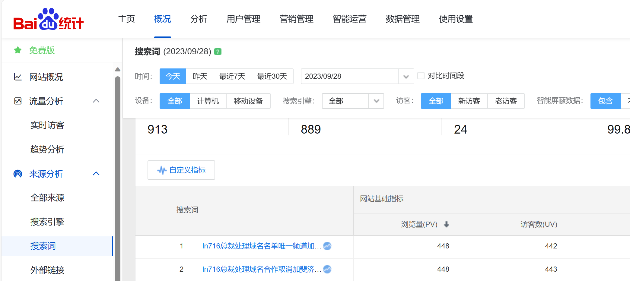Select 包含 for 智能屏蔽数据

[606, 101]
